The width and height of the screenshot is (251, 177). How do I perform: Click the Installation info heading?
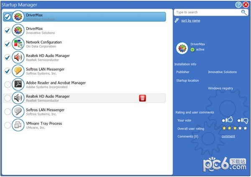tap(185, 64)
